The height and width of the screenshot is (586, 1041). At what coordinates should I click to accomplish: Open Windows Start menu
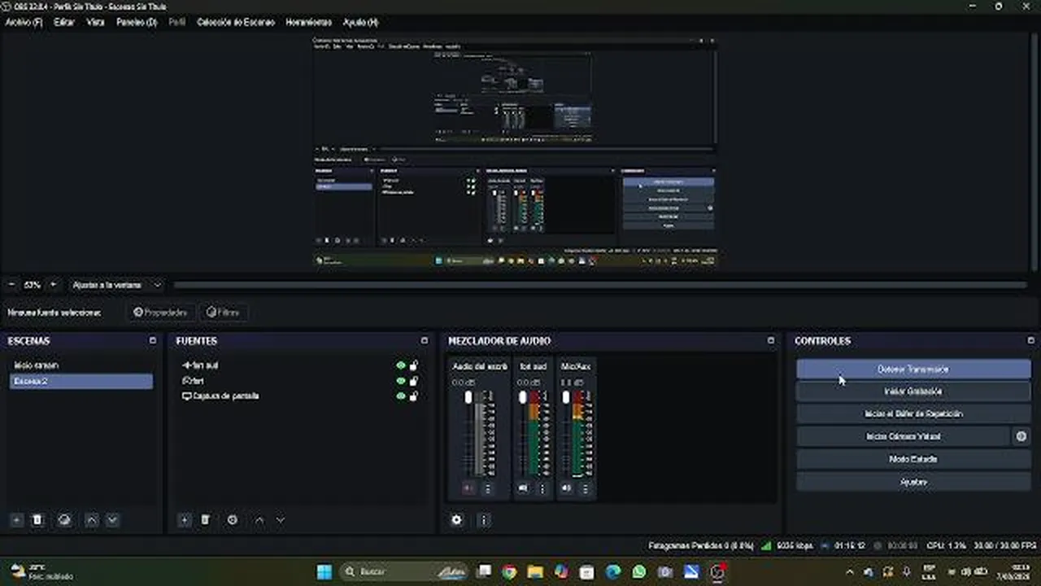click(x=324, y=571)
